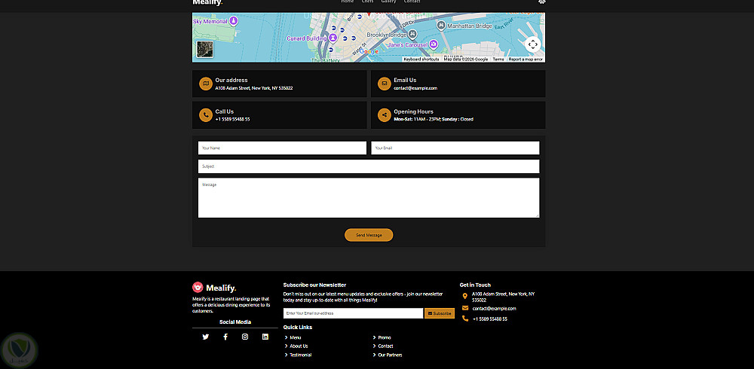Click the contact@example.com text under Email Us
The image size is (754, 369).
click(x=415, y=88)
